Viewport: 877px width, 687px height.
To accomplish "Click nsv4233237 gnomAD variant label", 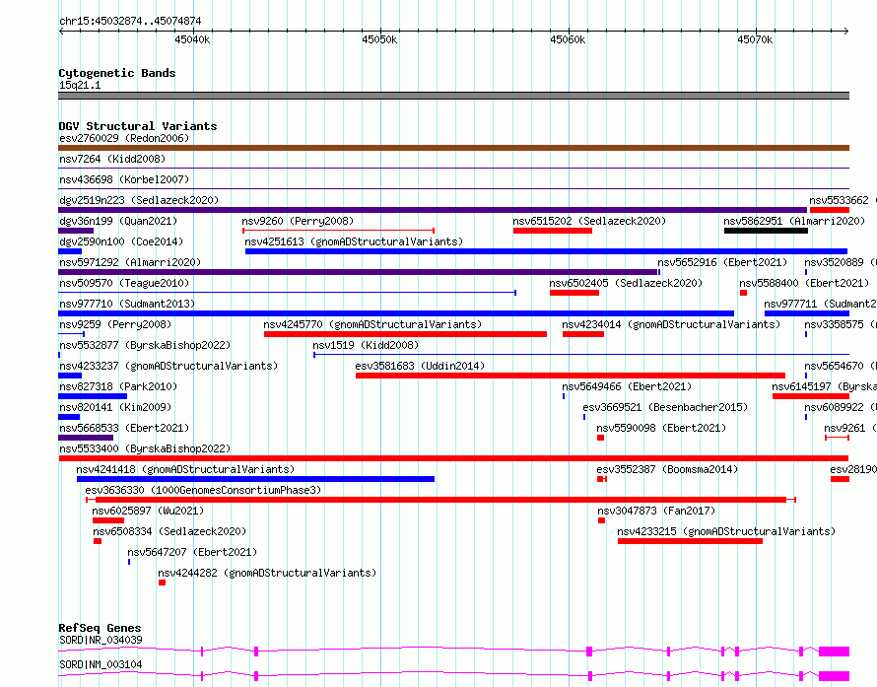I will tap(169, 366).
